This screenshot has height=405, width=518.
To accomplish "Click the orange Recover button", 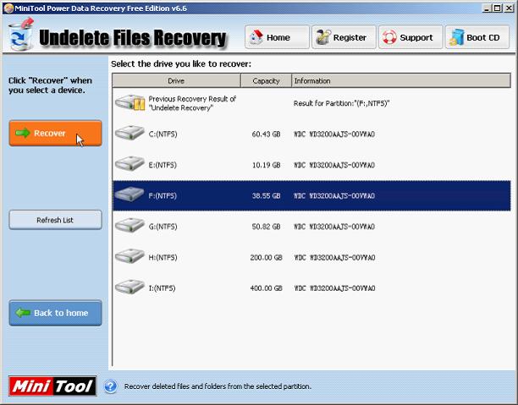I will 55,133.
